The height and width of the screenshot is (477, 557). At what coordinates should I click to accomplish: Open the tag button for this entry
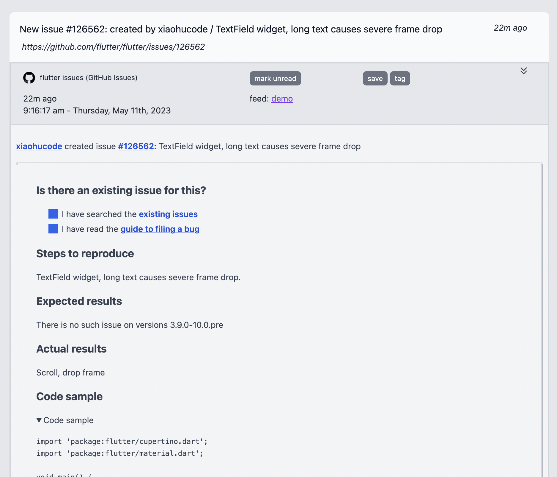click(x=400, y=78)
